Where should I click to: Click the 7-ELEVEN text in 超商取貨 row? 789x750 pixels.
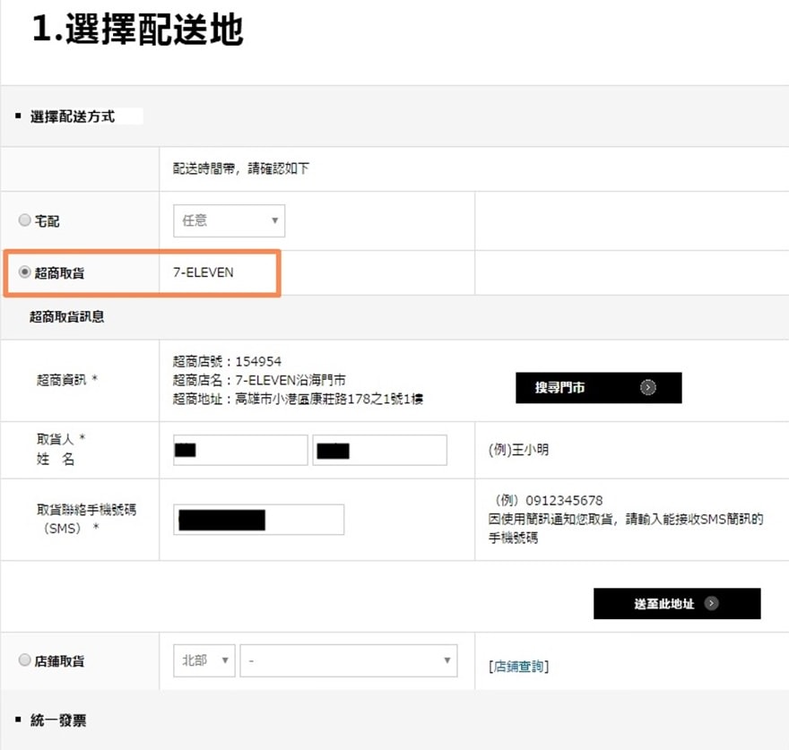click(x=203, y=272)
